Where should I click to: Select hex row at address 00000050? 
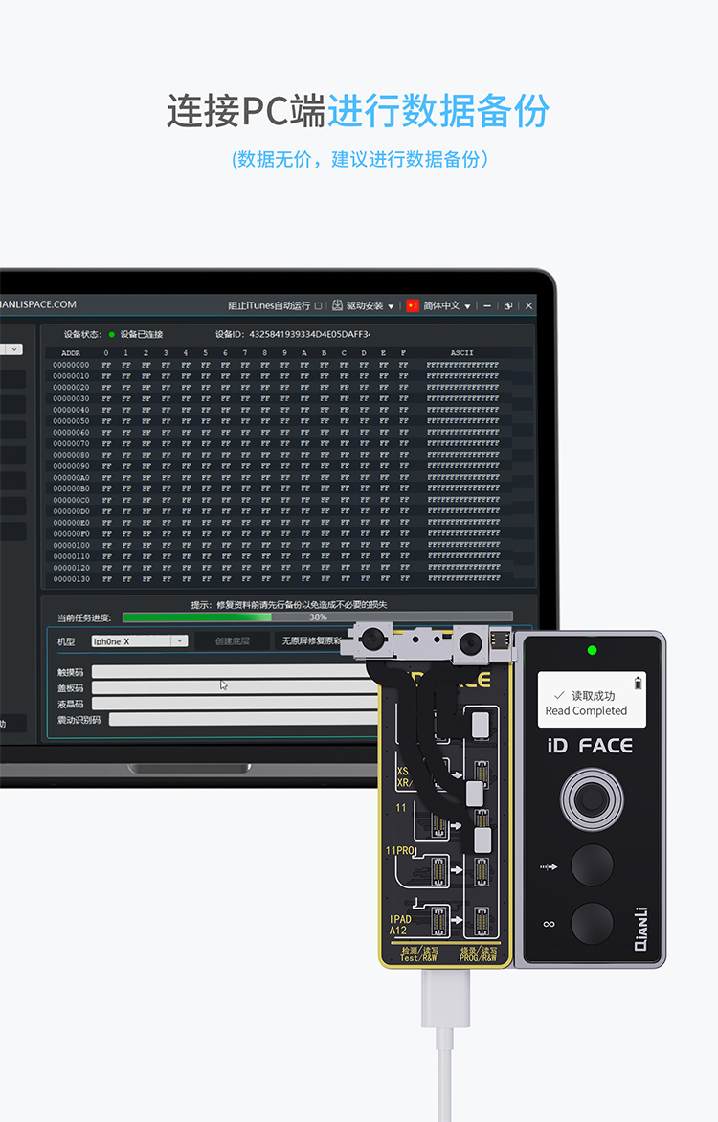tap(278, 421)
